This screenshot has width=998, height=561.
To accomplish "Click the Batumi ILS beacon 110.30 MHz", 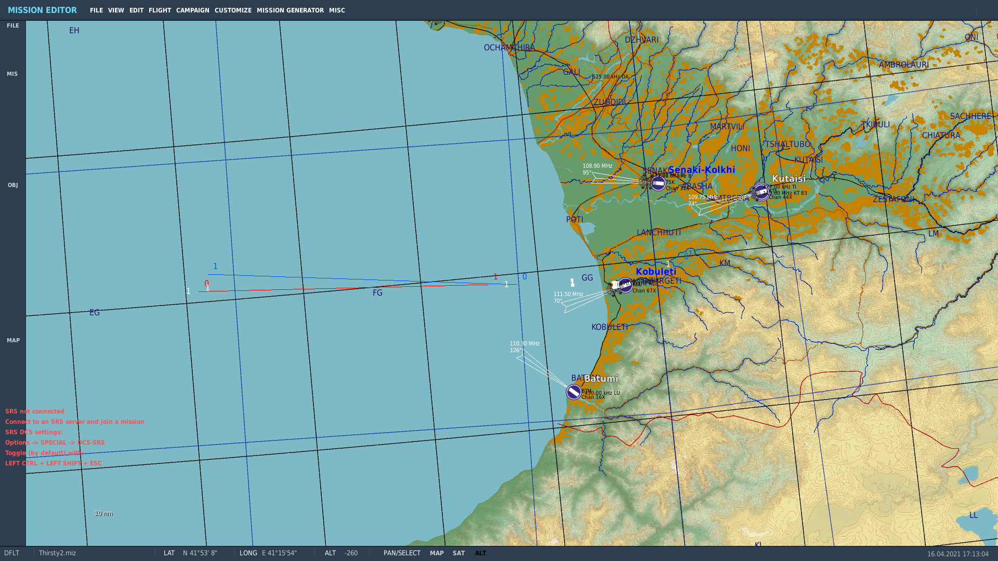I will [x=524, y=344].
